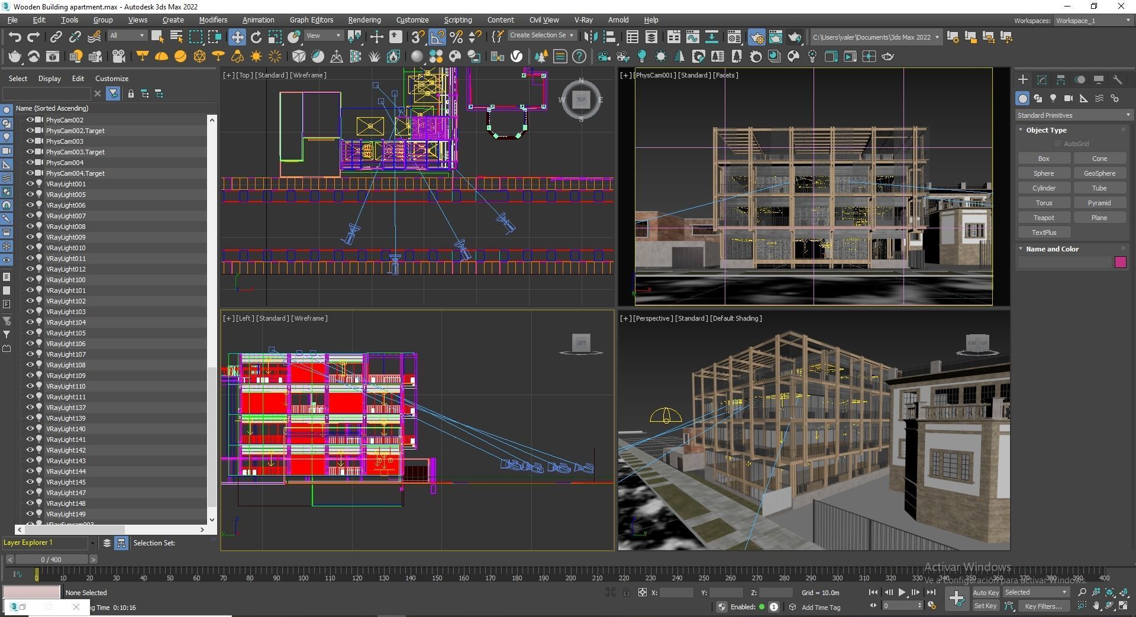Activate the Select and Move tool

[237, 37]
